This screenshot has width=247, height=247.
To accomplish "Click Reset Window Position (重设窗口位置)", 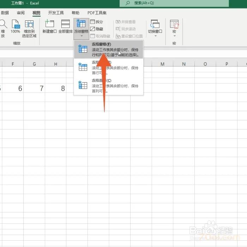I will point(129,36).
